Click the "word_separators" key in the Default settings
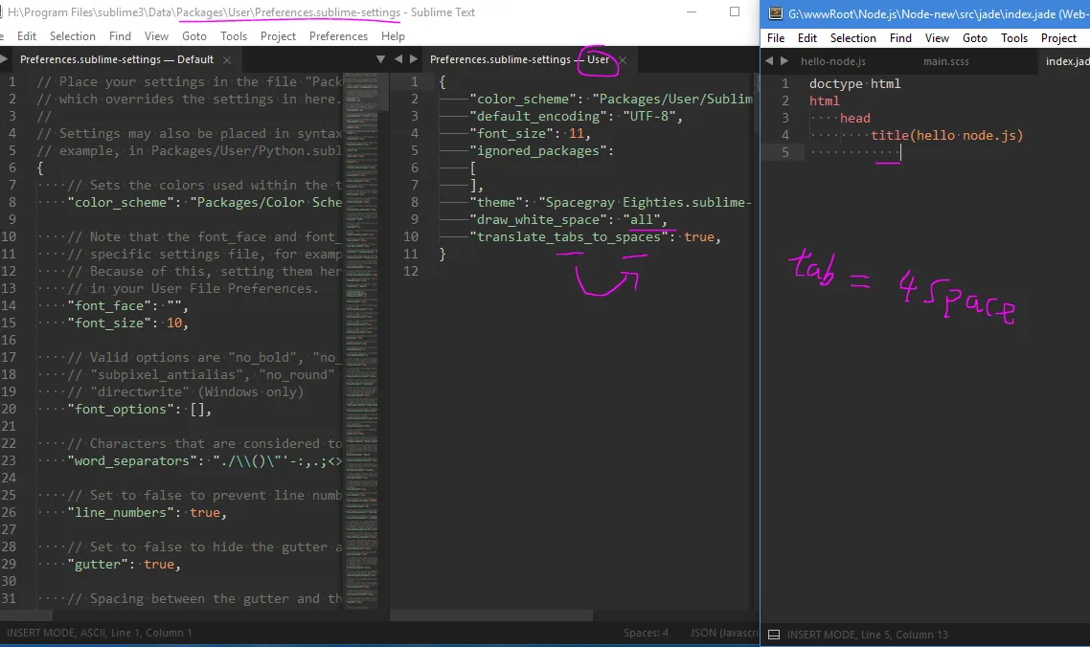Viewport: 1090px width, 647px height. coord(132,460)
